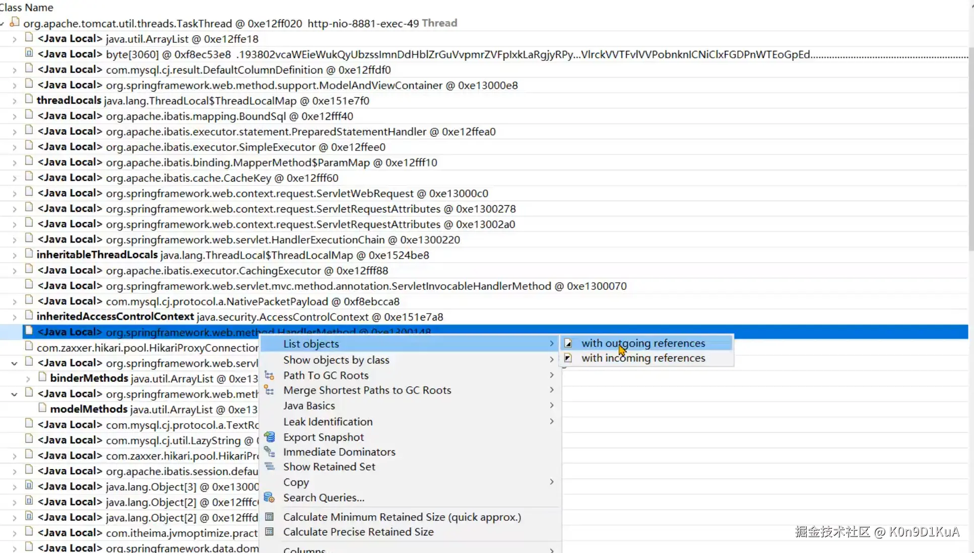Choose with outgoing references
The height and width of the screenshot is (553, 974).
click(x=643, y=343)
